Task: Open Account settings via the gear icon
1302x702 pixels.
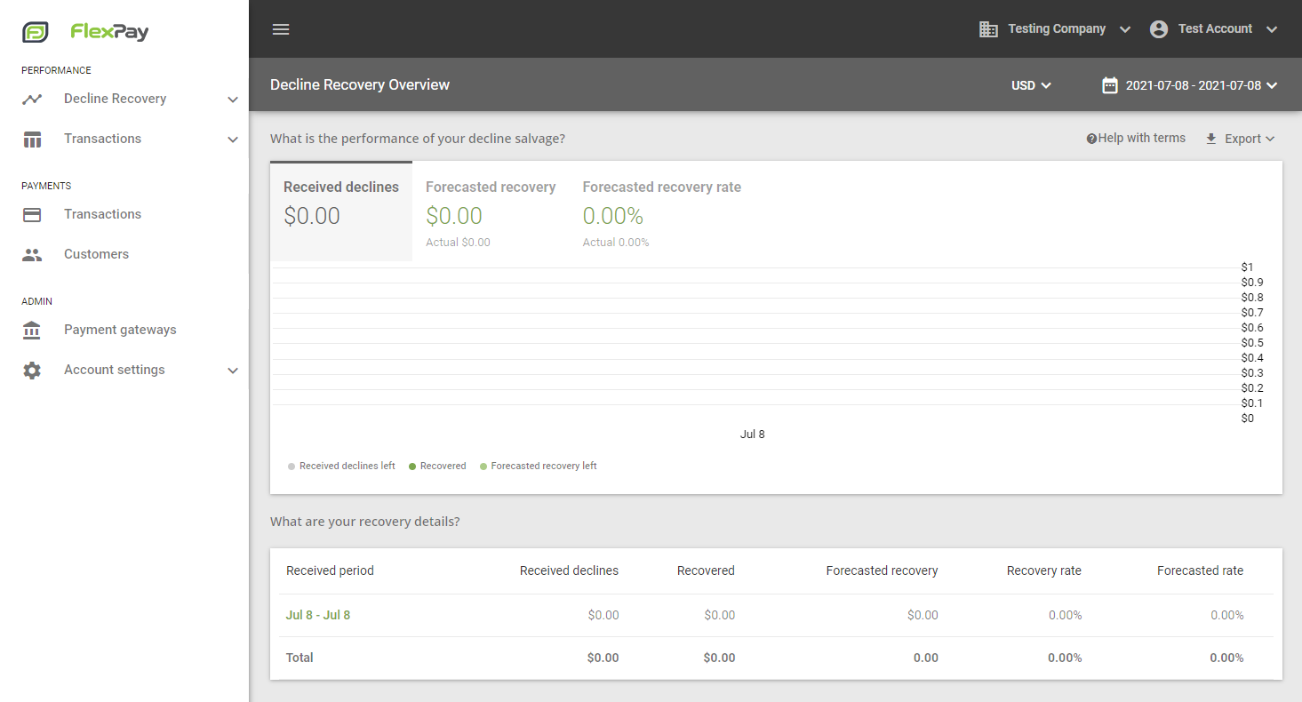Action: [32, 370]
